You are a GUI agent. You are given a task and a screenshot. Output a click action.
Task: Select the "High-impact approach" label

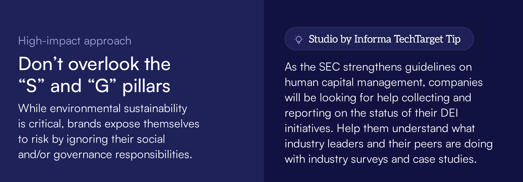(74, 41)
